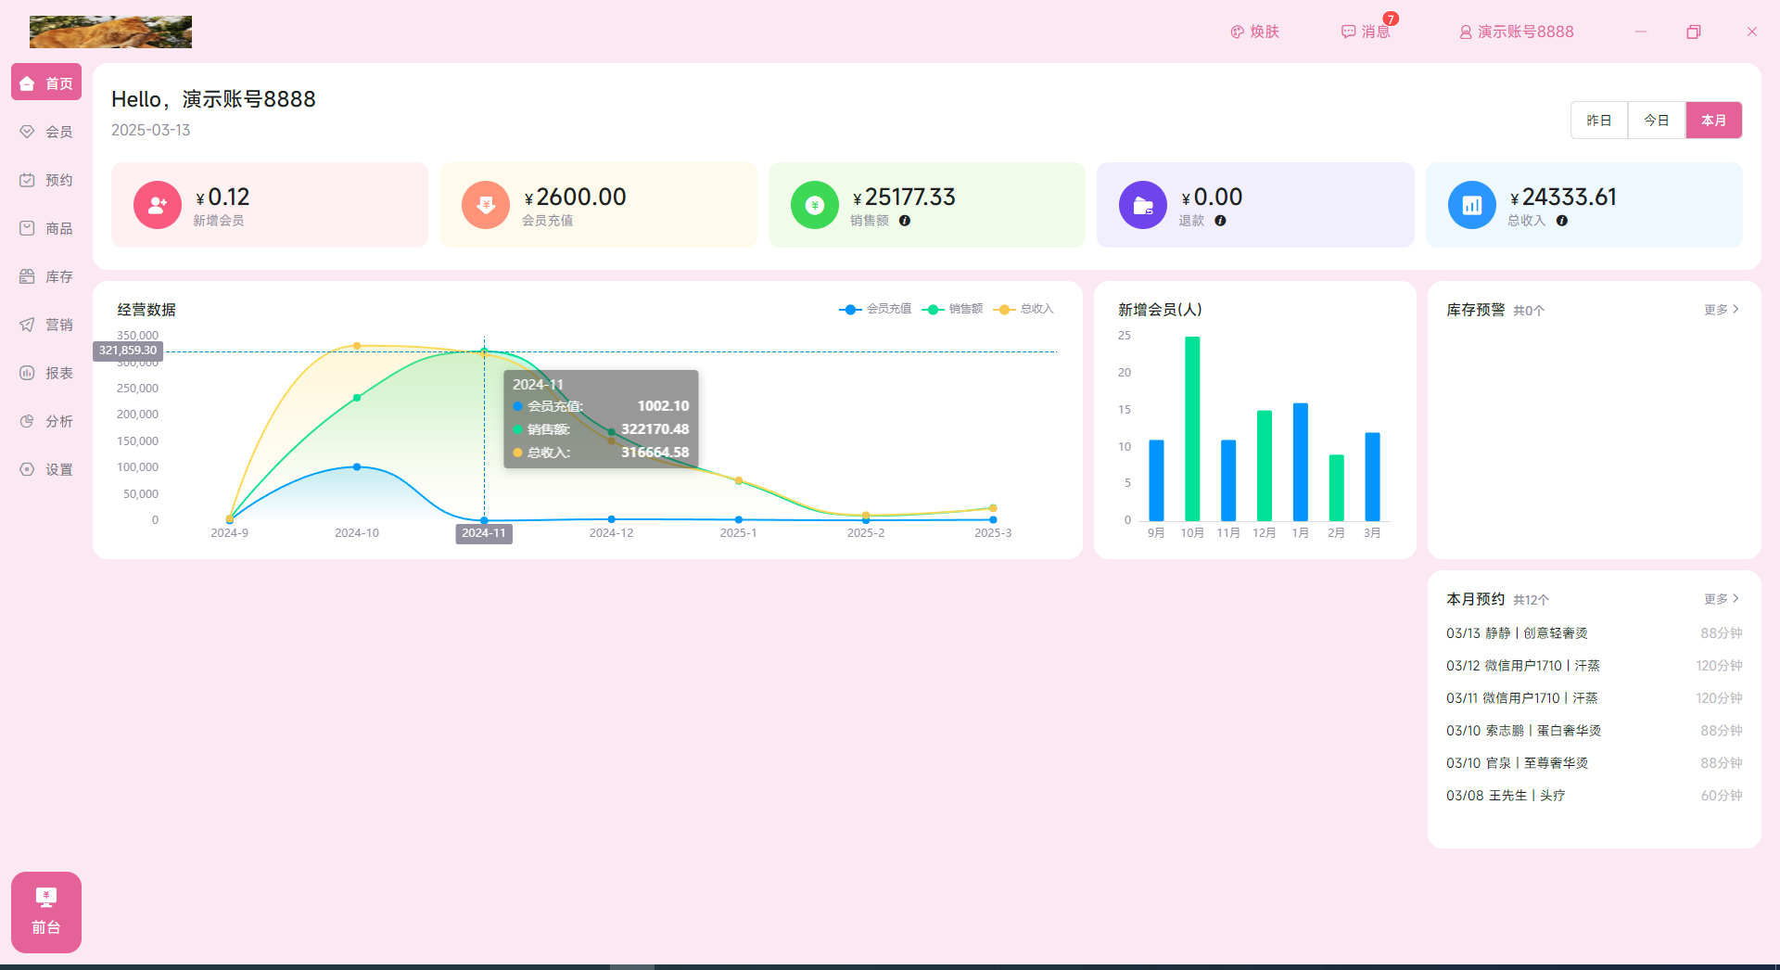This screenshot has width=1780, height=970.
Task: Click the 分析 (Analysis) pie chart icon
Action: 27,421
